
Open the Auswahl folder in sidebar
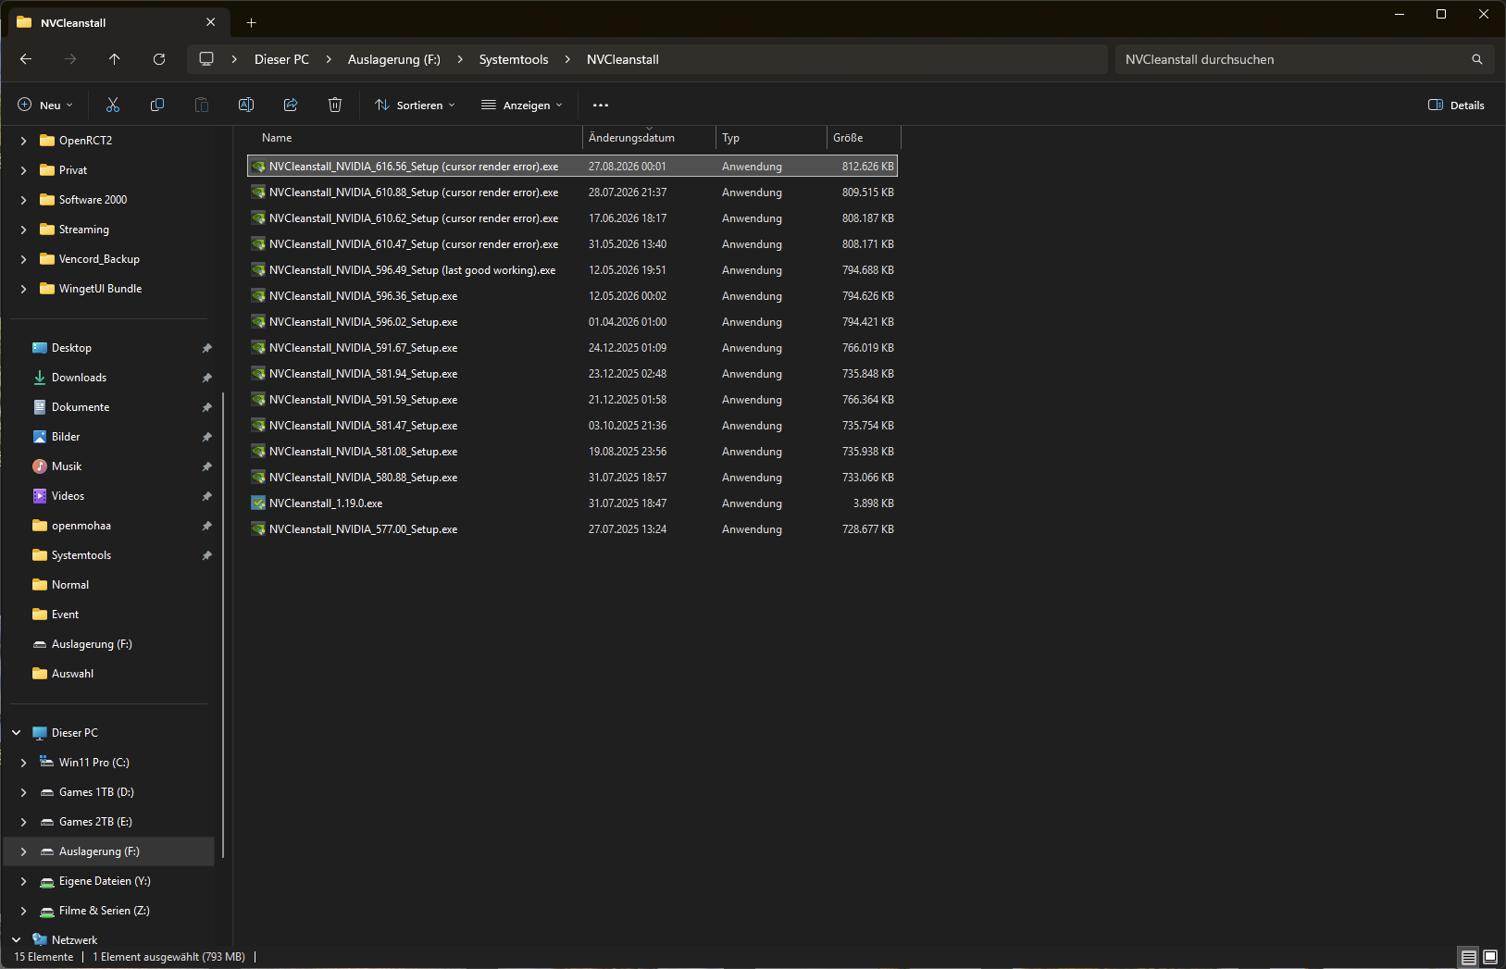(x=72, y=674)
